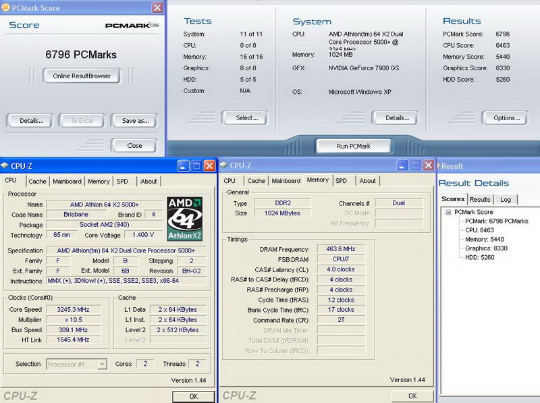Viewport: 540px width, 403px height.
Task: Click the right CPU-Z window title icon
Action: pos(224,165)
